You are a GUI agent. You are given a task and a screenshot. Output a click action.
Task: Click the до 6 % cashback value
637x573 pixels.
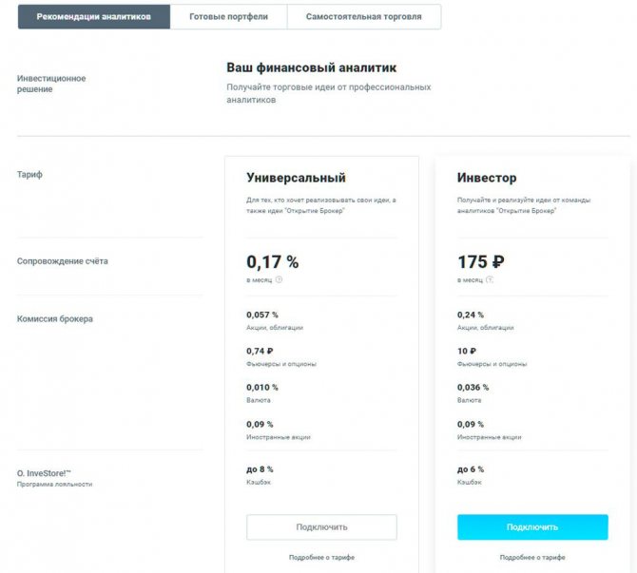[x=471, y=469]
